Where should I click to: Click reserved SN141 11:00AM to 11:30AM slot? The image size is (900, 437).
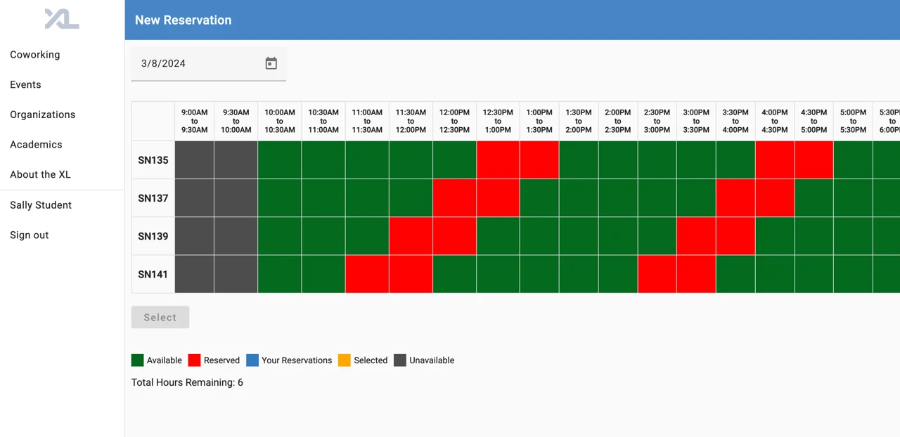tap(367, 274)
